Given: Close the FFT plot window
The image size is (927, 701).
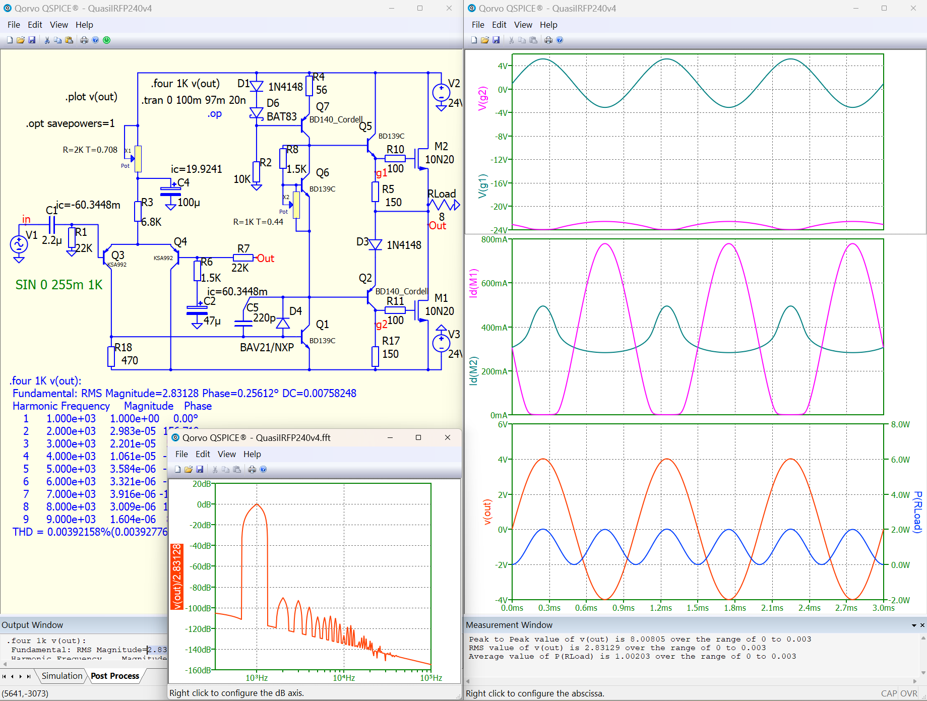Looking at the screenshot, I should tap(448, 437).
